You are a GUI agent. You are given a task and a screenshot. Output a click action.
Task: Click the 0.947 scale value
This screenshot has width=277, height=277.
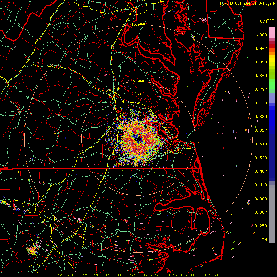[261, 48]
